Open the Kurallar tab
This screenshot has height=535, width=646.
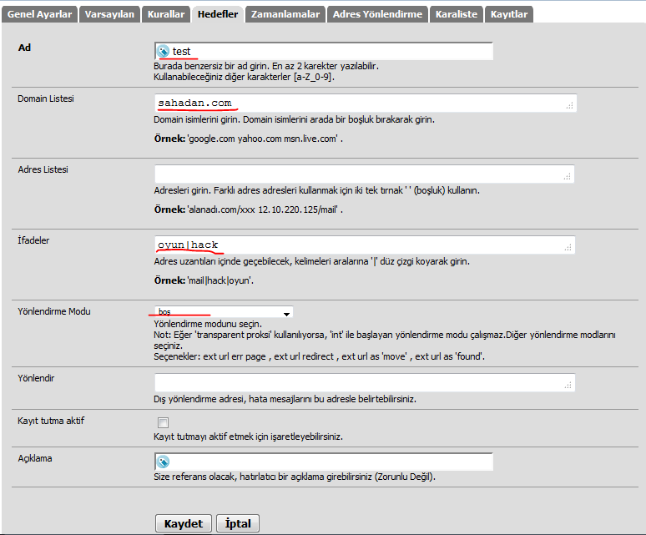click(x=166, y=14)
